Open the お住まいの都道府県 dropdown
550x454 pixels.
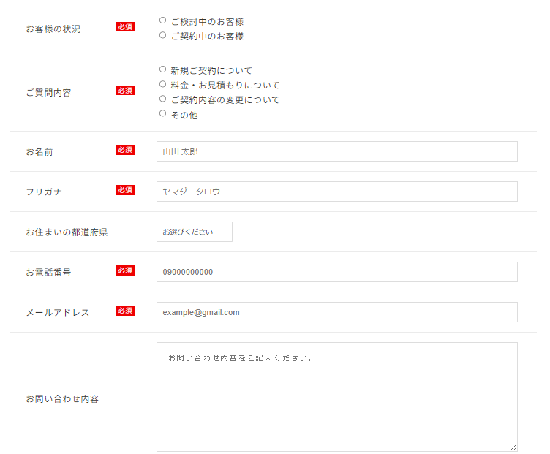pyautogui.click(x=194, y=232)
